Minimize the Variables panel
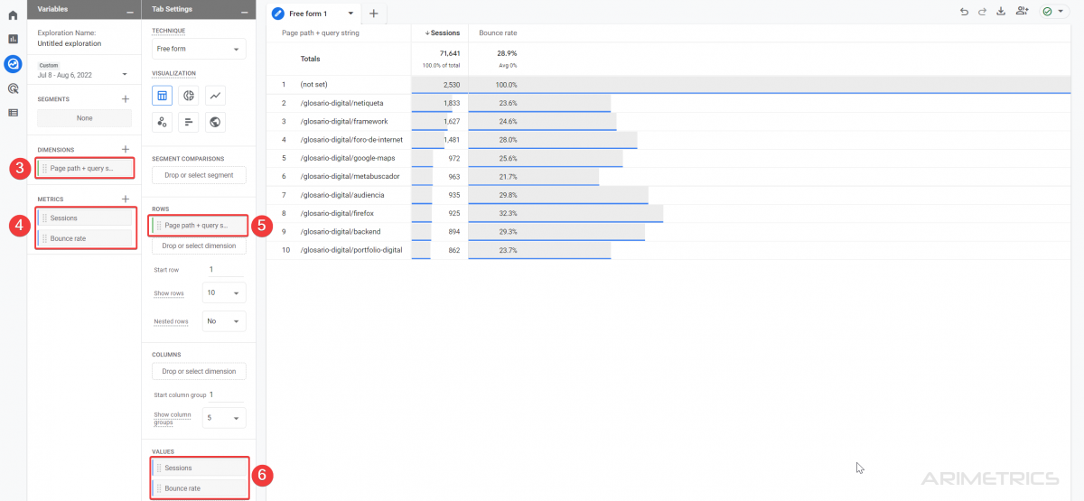The height and width of the screenshot is (501, 1084). click(x=130, y=10)
